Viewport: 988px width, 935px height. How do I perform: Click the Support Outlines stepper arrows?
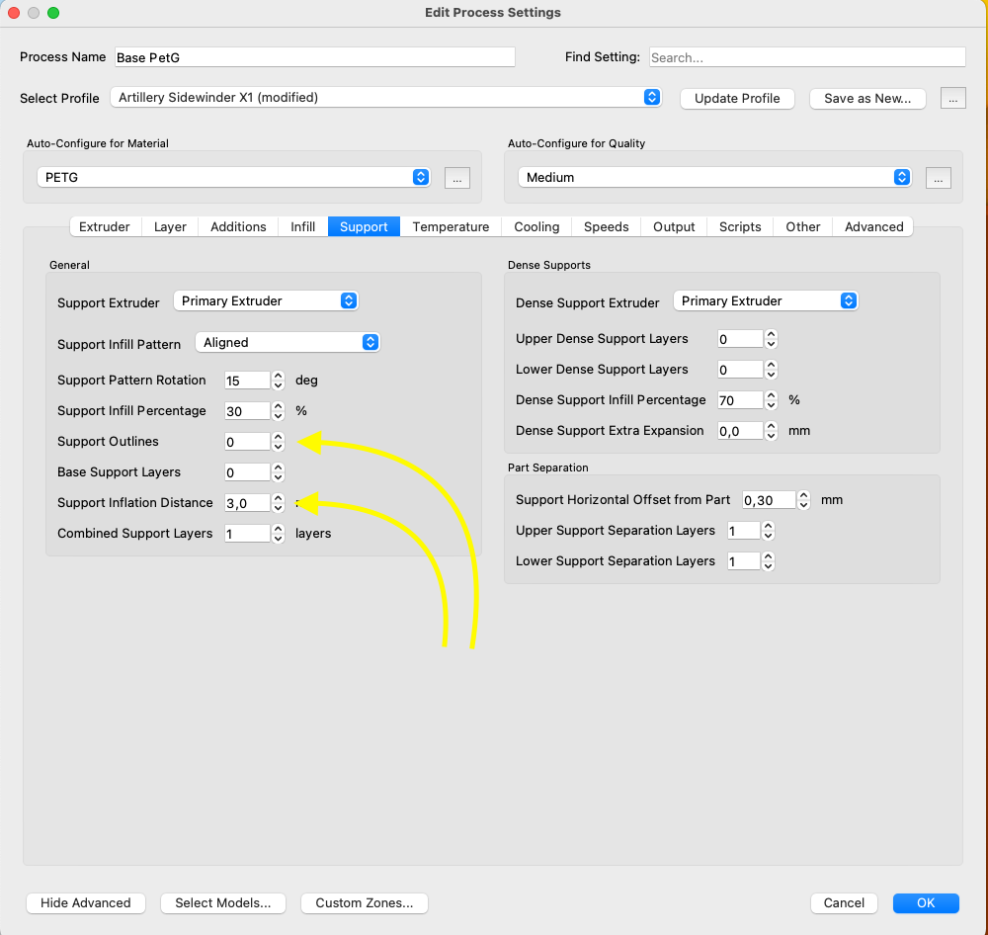(278, 442)
